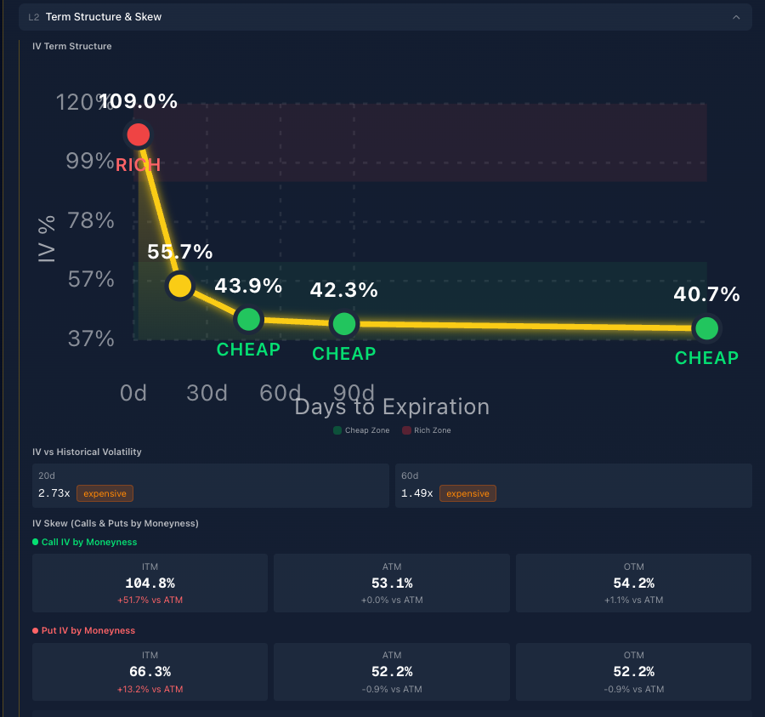Click the 40.7% CHEAP marker at far right
The height and width of the screenshot is (717, 765).
(706, 328)
